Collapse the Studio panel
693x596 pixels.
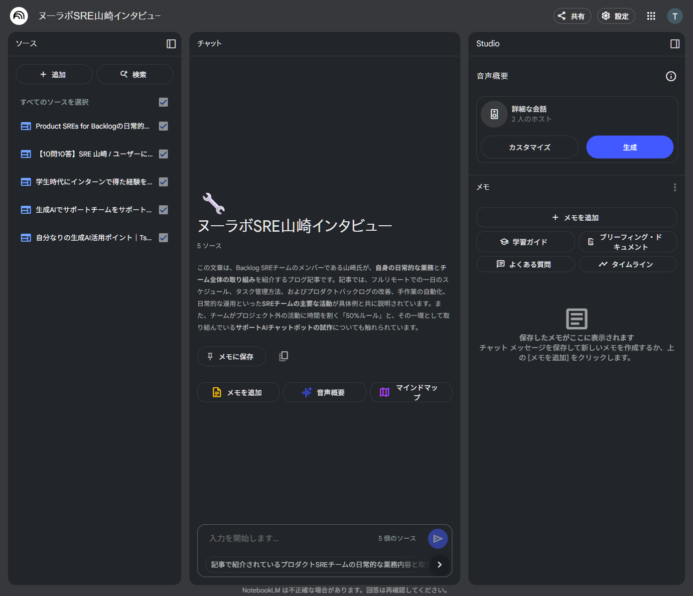click(x=675, y=44)
